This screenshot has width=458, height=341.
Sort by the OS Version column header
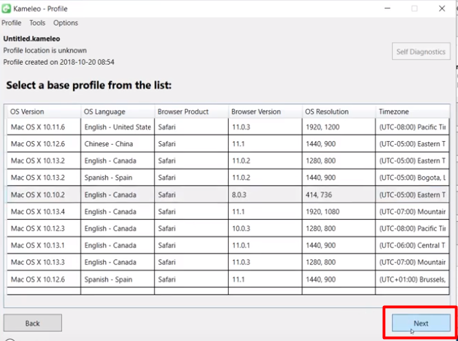tap(43, 112)
